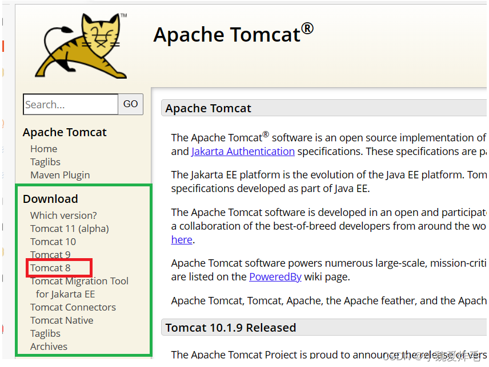
Task: Click the GO search button
Action: pos(130,104)
